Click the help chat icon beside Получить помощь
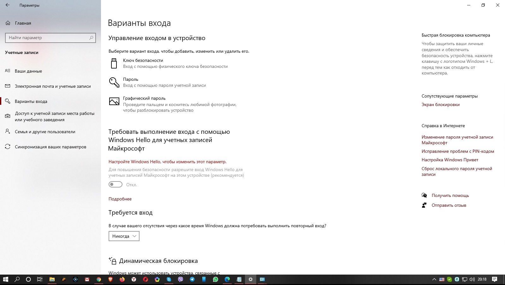 (424, 195)
